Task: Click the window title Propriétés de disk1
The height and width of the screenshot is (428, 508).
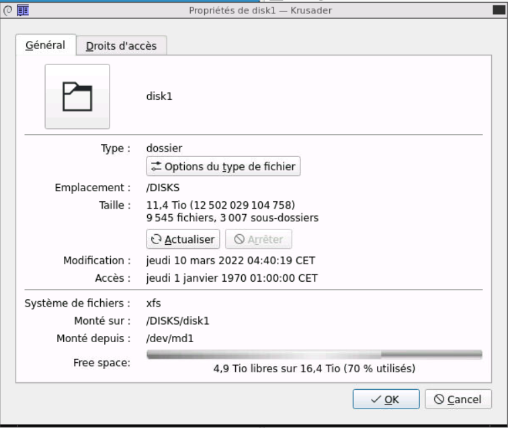Action: tap(261, 10)
